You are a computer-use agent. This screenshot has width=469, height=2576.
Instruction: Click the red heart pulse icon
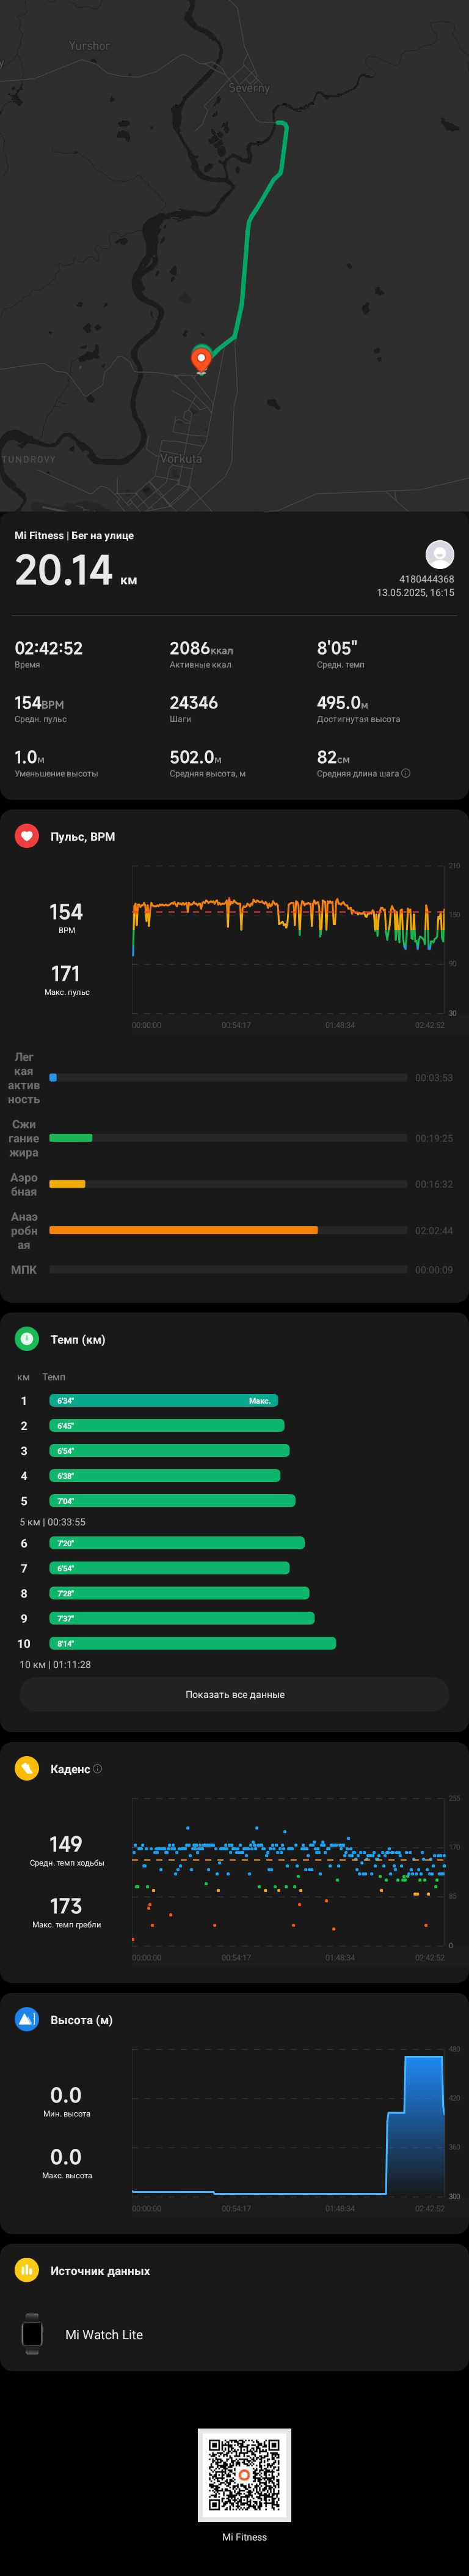pos(27,836)
